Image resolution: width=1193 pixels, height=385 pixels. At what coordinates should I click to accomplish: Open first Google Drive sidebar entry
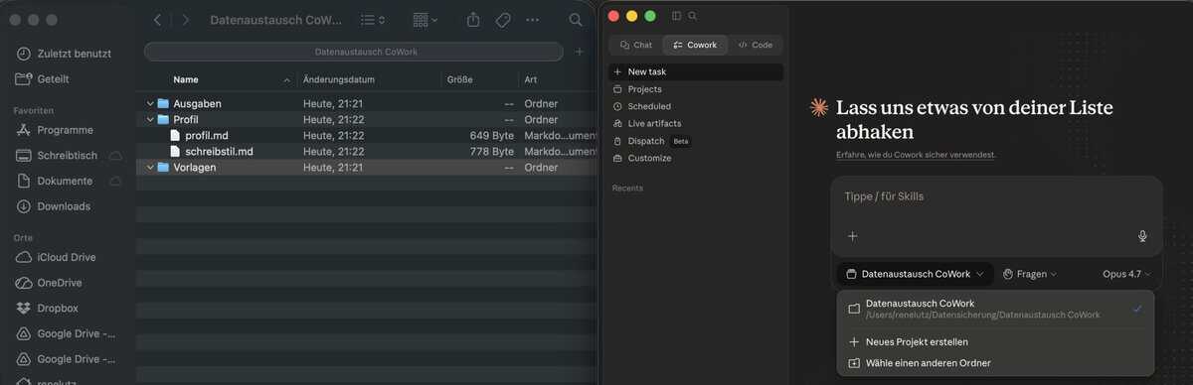pos(66,333)
